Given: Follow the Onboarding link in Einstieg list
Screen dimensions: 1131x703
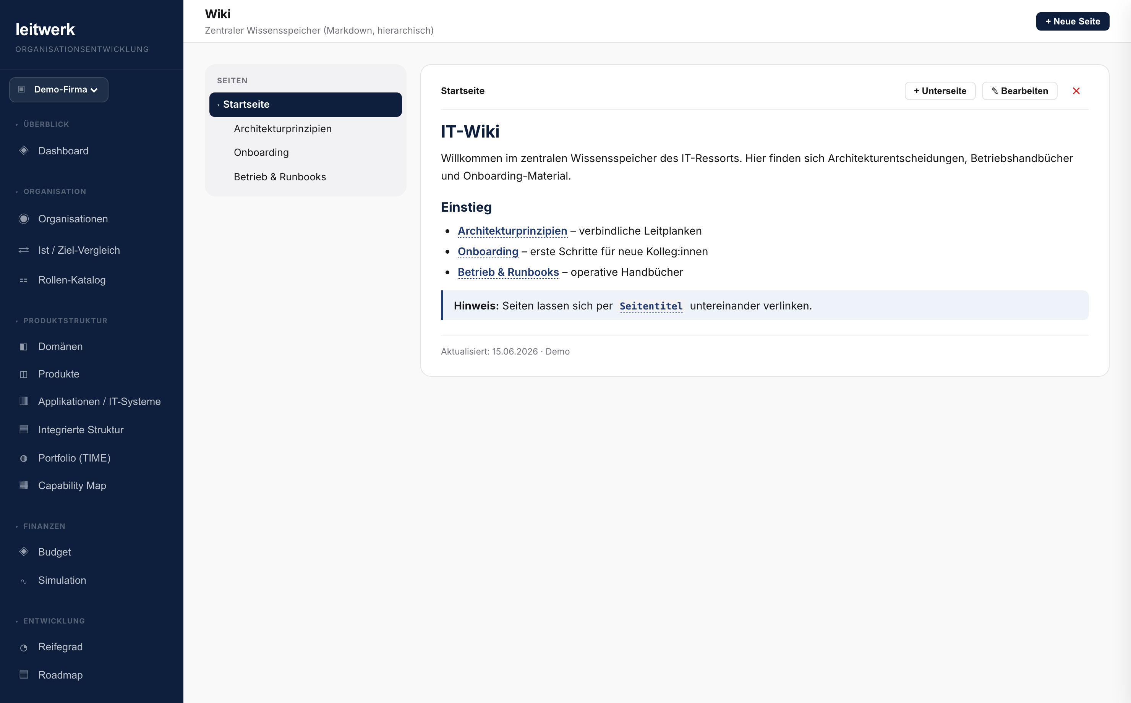Looking at the screenshot, I should click(488, 251).
